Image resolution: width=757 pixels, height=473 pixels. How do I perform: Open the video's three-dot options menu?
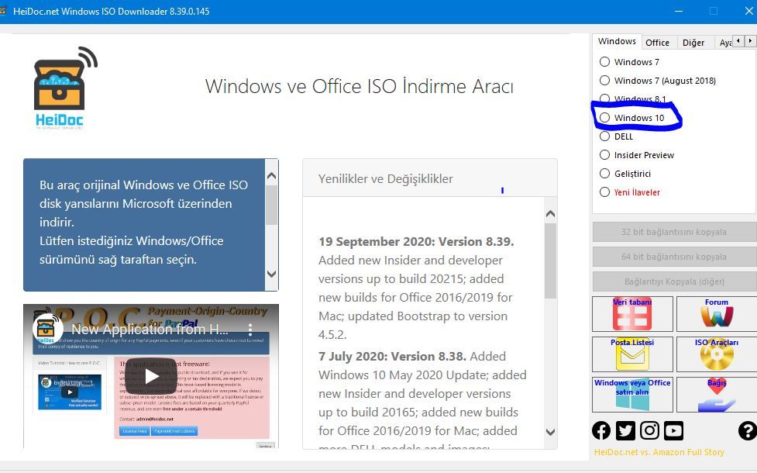pyautogui.click(x=250, y=330)
